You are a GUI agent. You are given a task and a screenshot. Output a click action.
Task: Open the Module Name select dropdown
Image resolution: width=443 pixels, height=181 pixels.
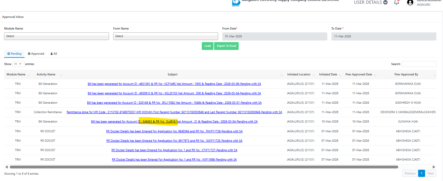coord(57,36)
